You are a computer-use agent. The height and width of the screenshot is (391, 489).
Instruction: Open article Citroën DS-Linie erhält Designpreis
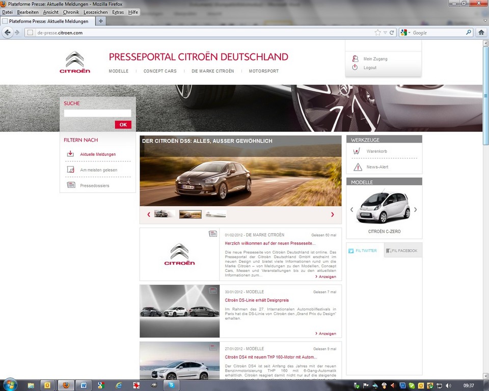257,300
